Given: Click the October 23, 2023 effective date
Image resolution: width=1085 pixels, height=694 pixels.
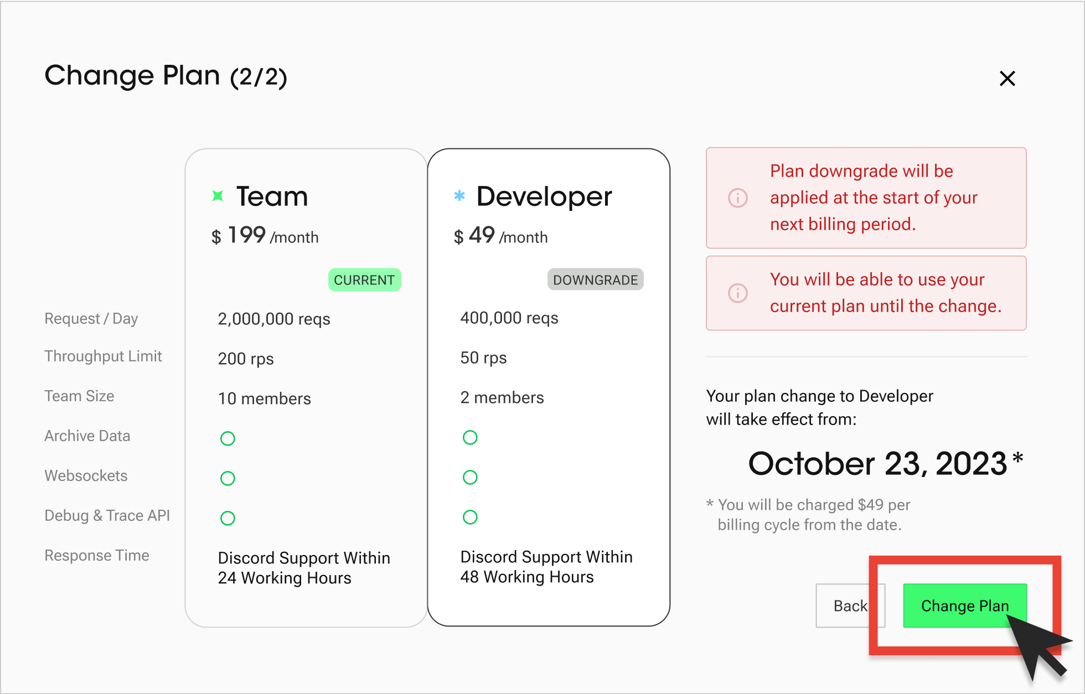Looking at the screenshot, I should (x=877, y=463).
